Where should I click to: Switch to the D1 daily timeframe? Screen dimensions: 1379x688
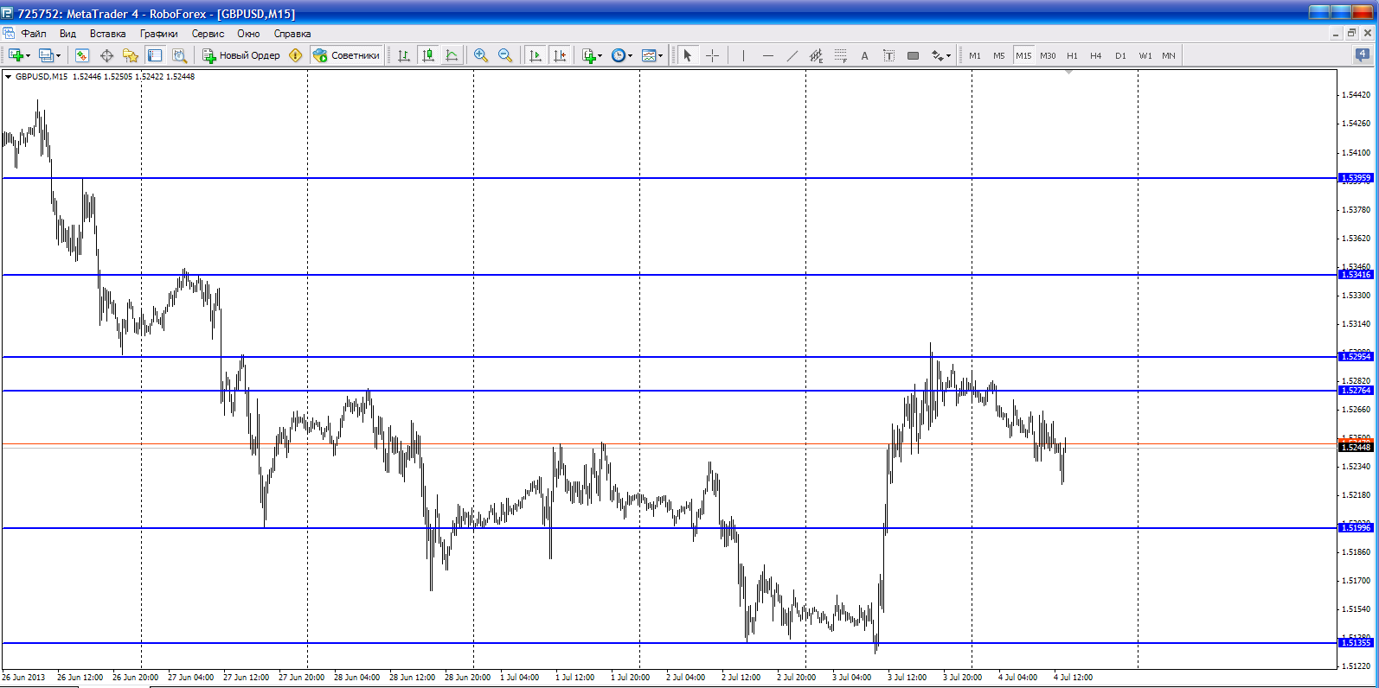point(1120,55)
